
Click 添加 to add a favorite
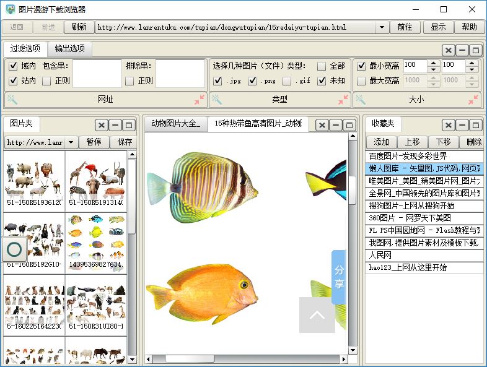[x=382, y=142]
